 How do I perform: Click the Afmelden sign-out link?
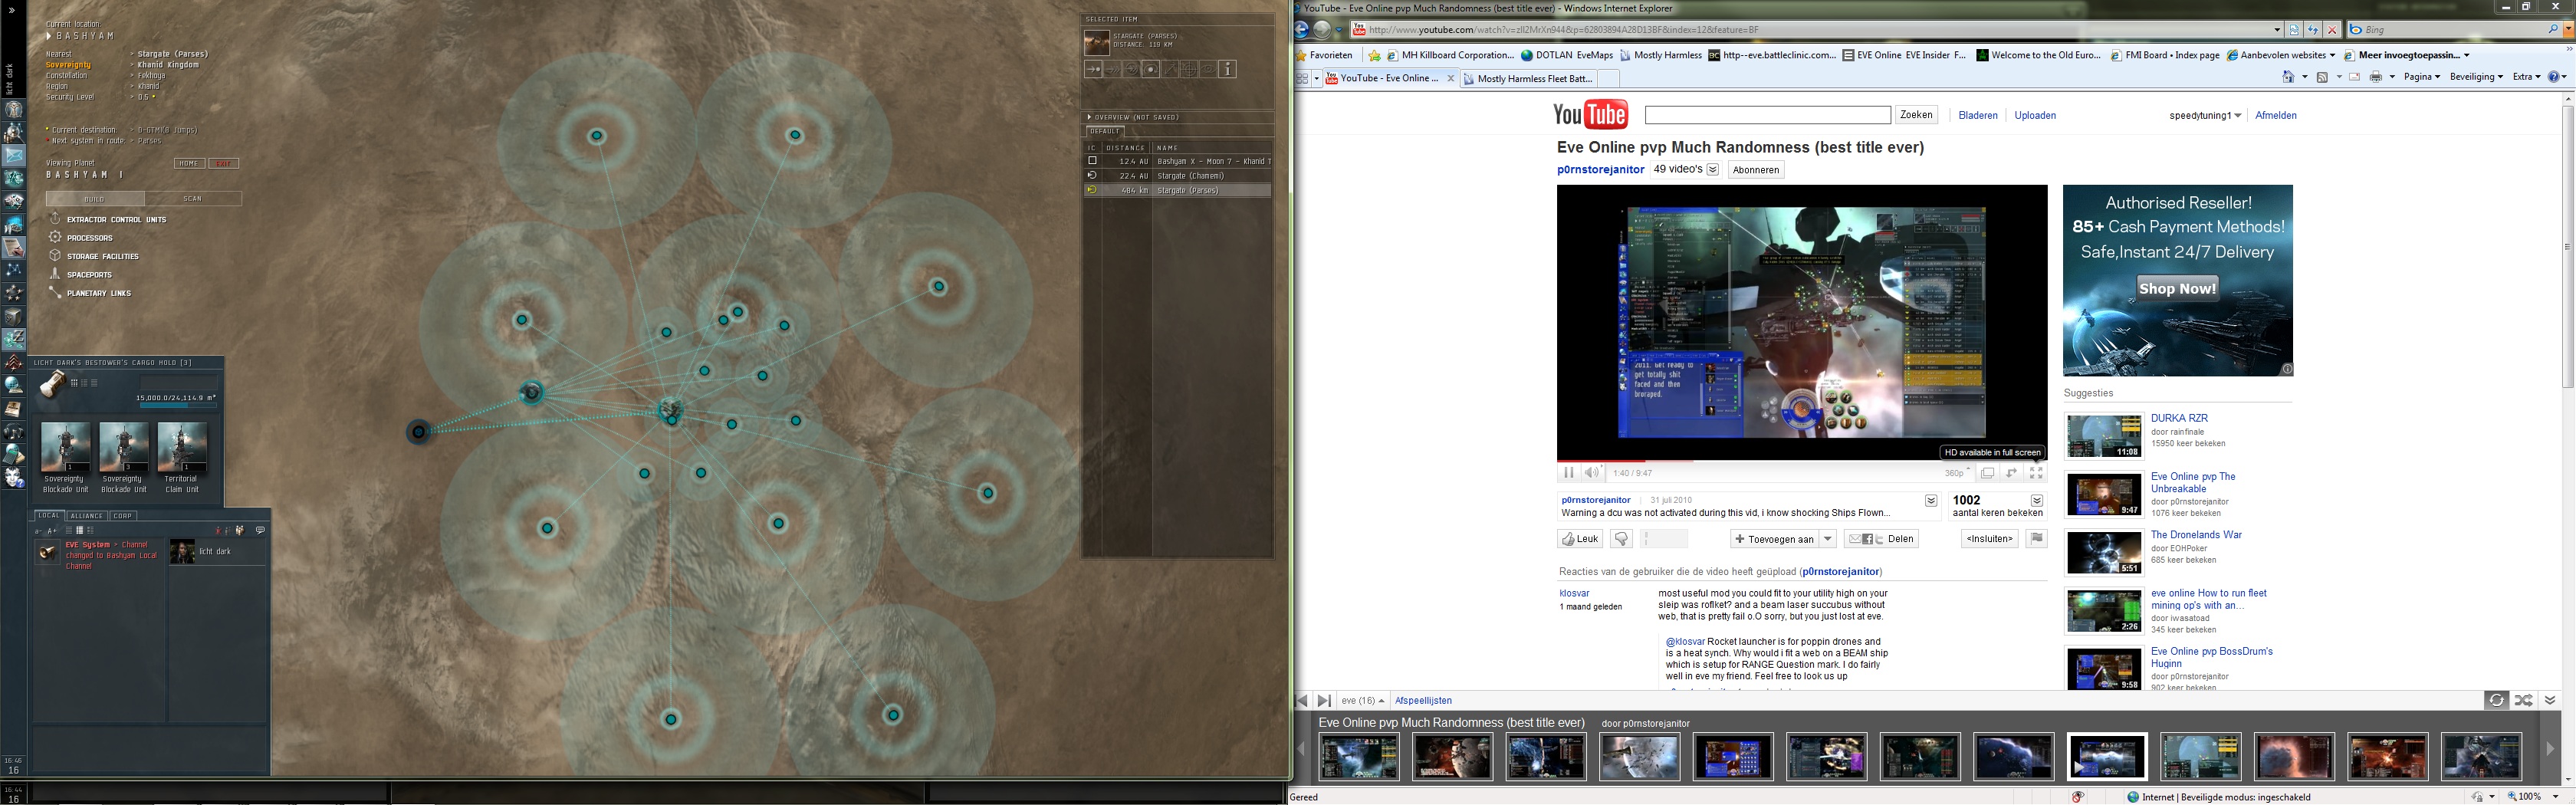(2276, 116)
